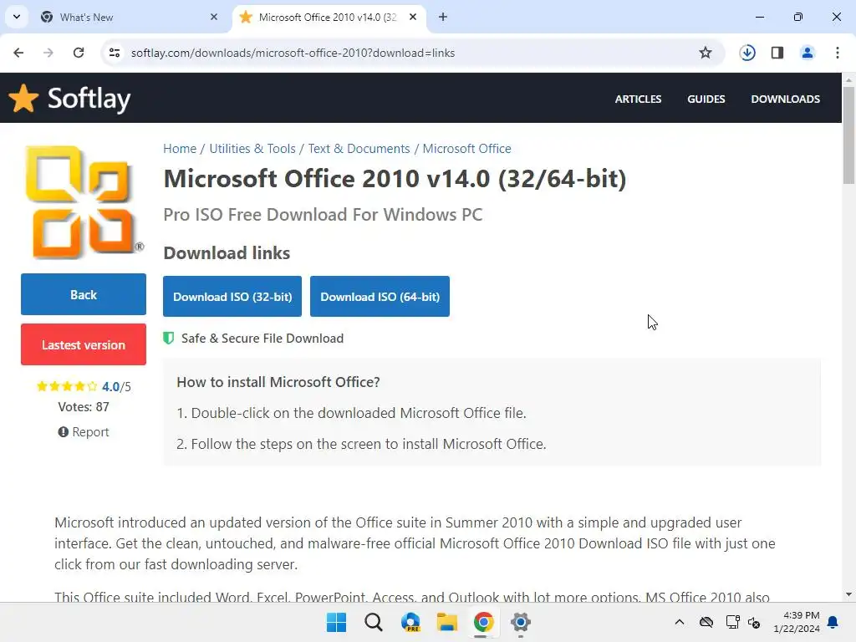Click the 'Votes: 87' text
Viewport: 856px width, 642px height.
pos(84,407)
